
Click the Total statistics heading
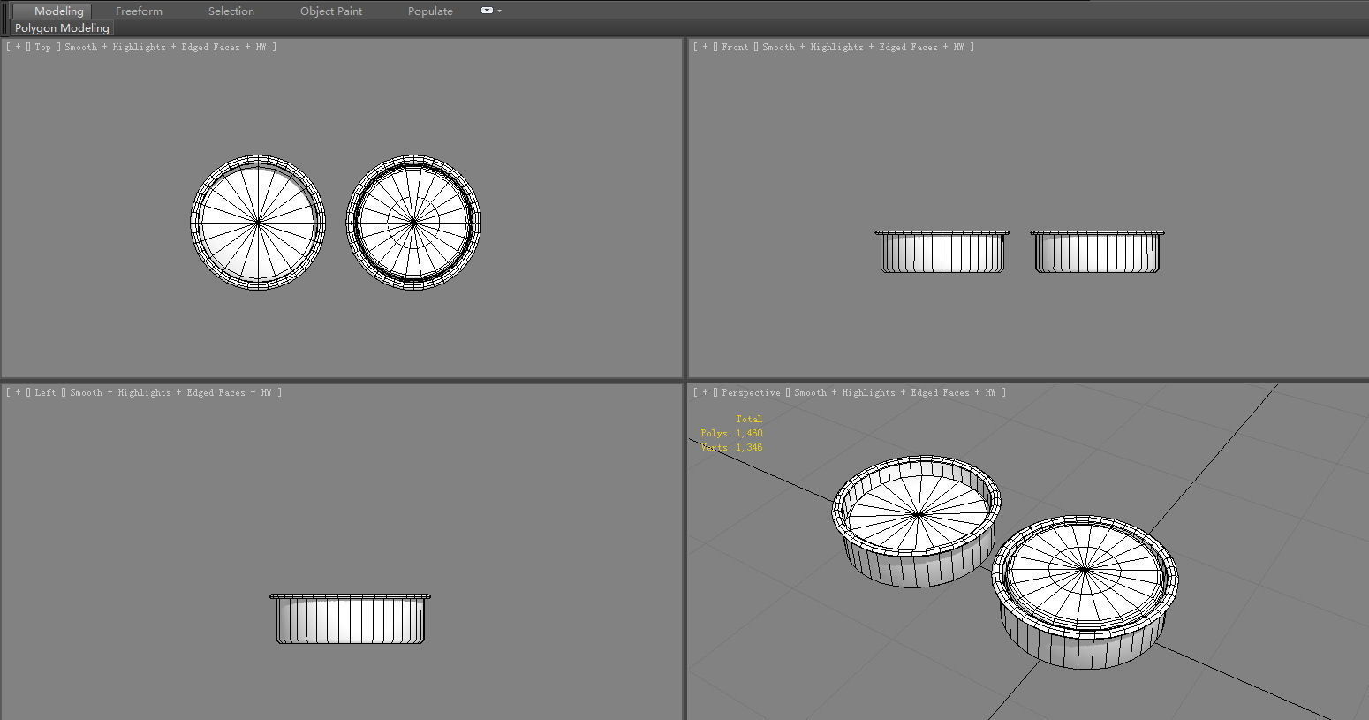coord(749,419)
